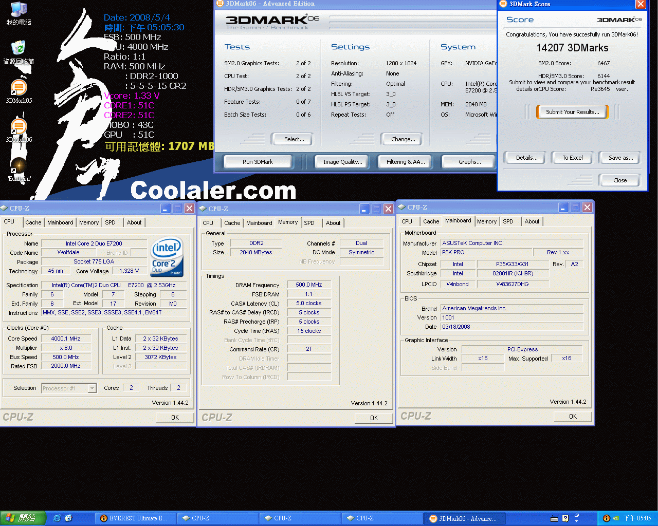
Task: Select the 資源回收筒 recycle bin icon
Action: pyautogui.click(x=19, y=52)
